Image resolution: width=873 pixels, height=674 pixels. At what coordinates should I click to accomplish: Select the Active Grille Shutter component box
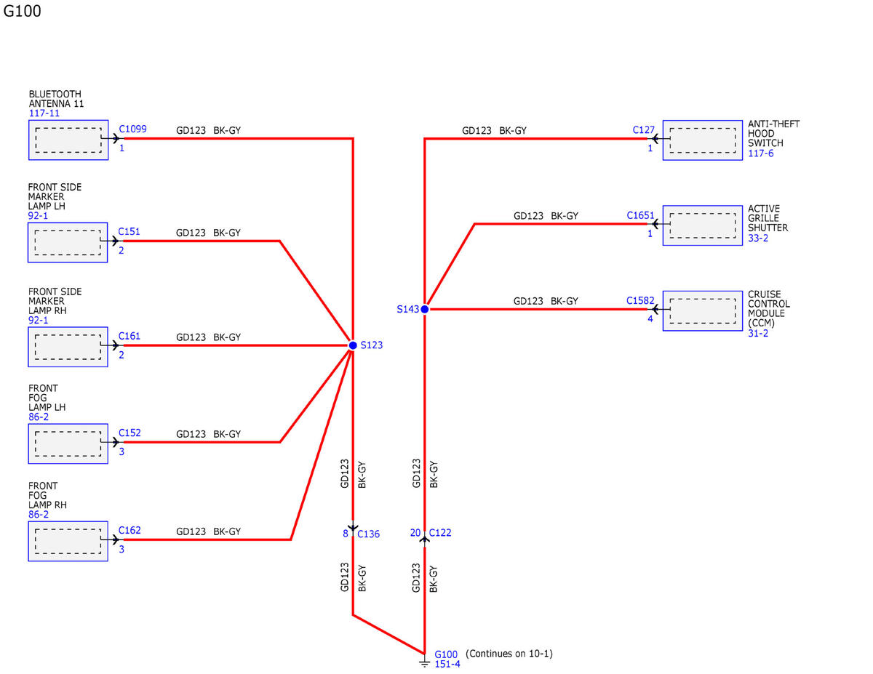pyautogui.click(x=703, y=225)
